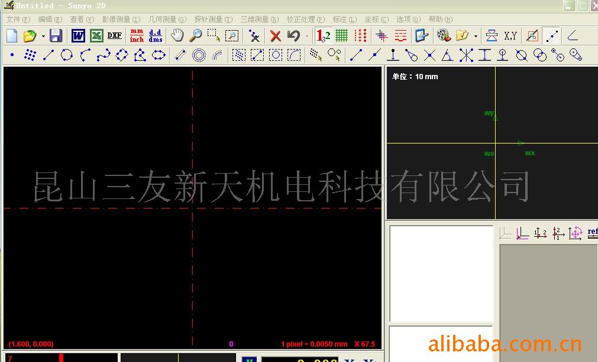This screenshot has height=362, width=598.
Task: Click the 单位: 10 mm label
Action: click(x=415, y=77)
